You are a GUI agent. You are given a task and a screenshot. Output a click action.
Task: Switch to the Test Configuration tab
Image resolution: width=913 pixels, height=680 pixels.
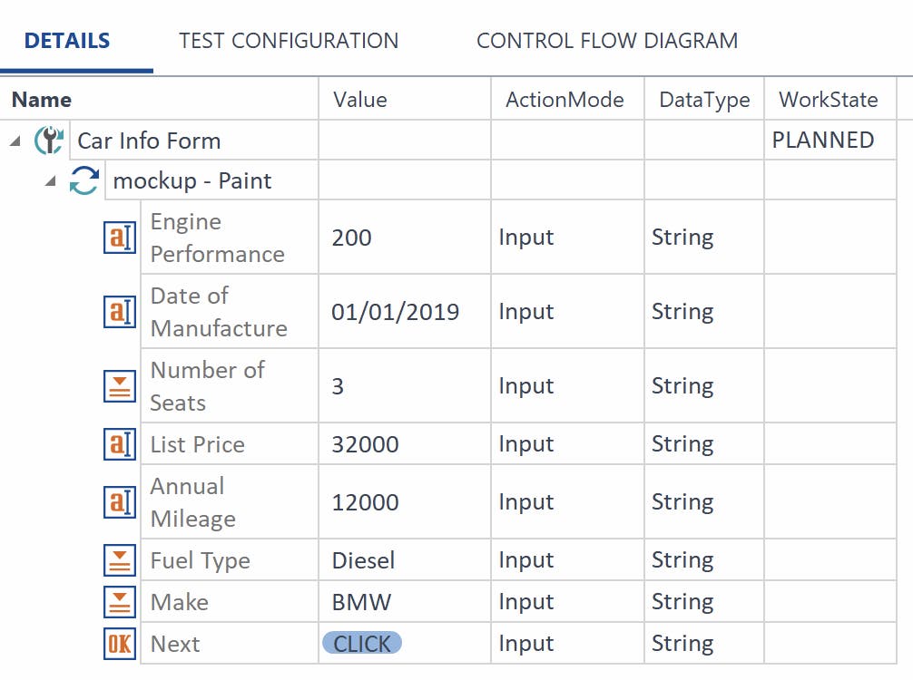coord(289,41)
